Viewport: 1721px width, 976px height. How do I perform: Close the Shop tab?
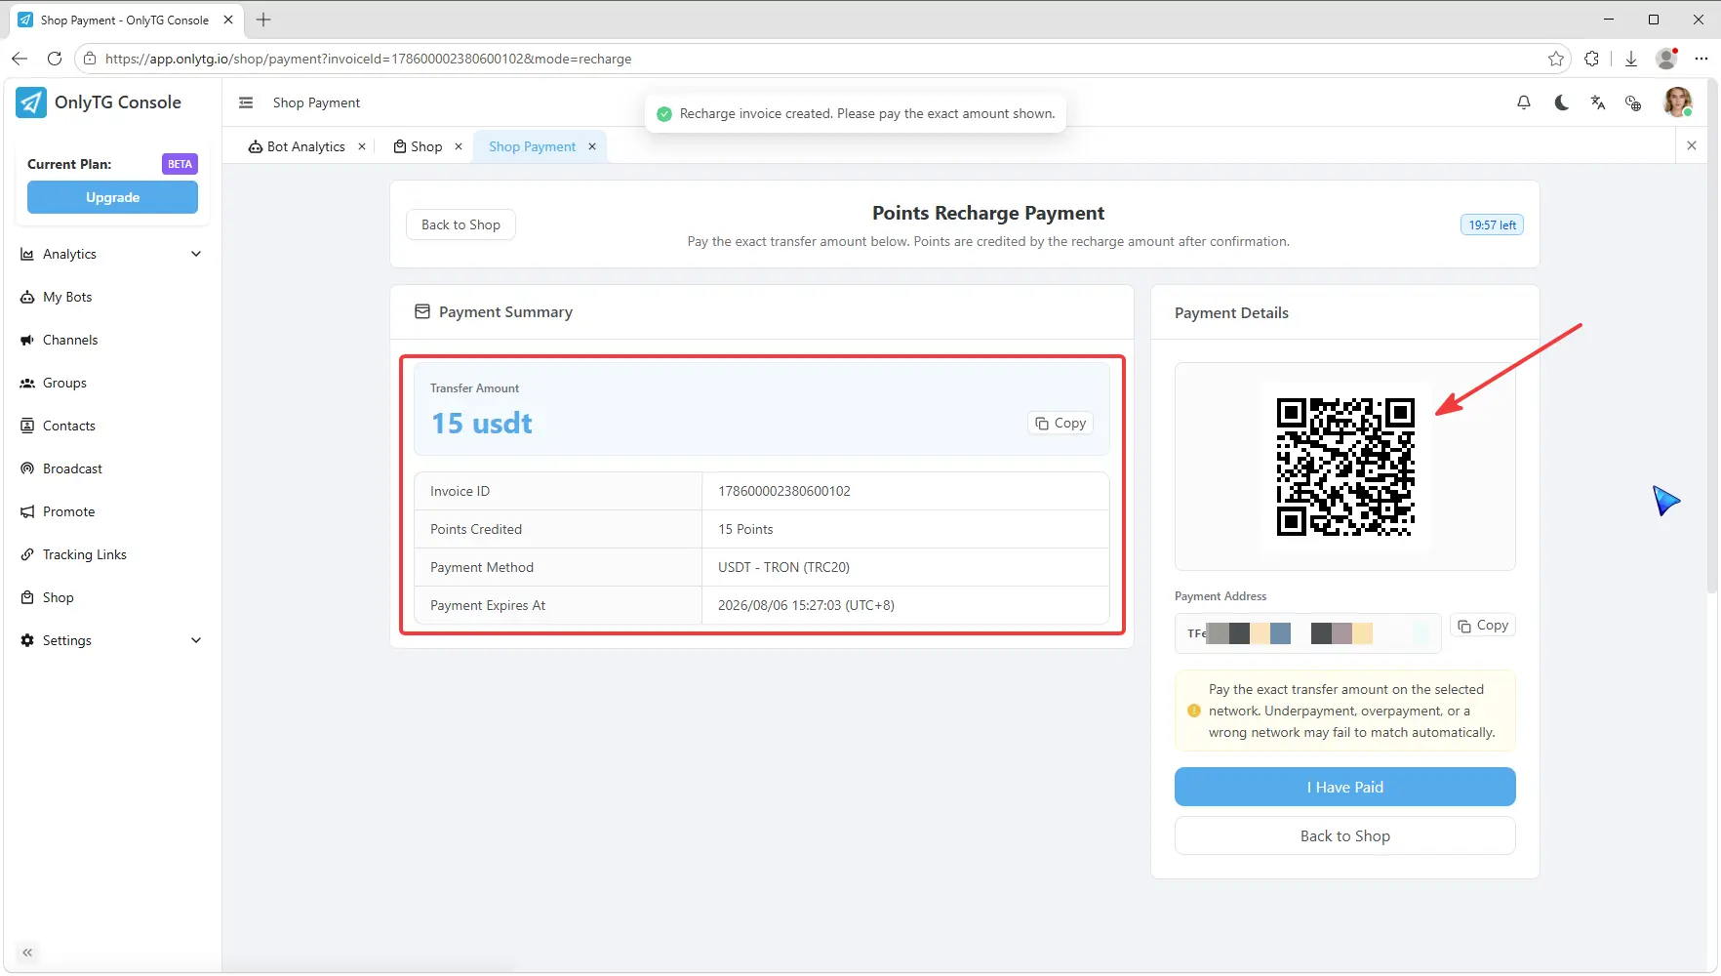(459, 146)
